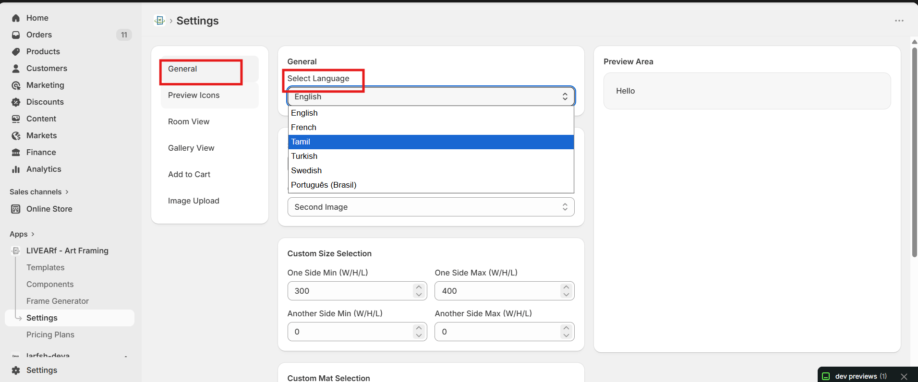Open Components under LIVEARf app

(x=50, y=284)
